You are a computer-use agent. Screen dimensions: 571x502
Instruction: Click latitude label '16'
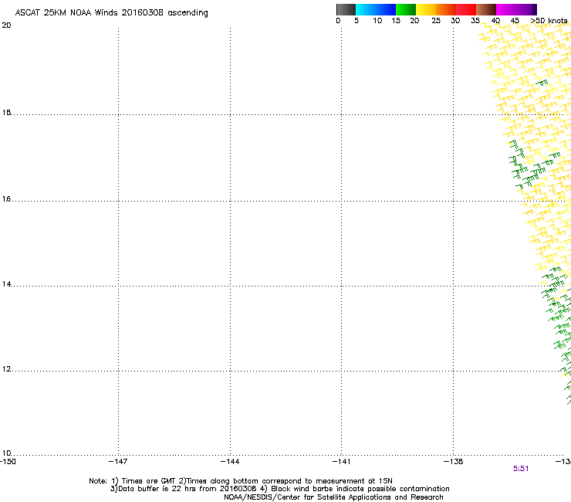[6, 198]
